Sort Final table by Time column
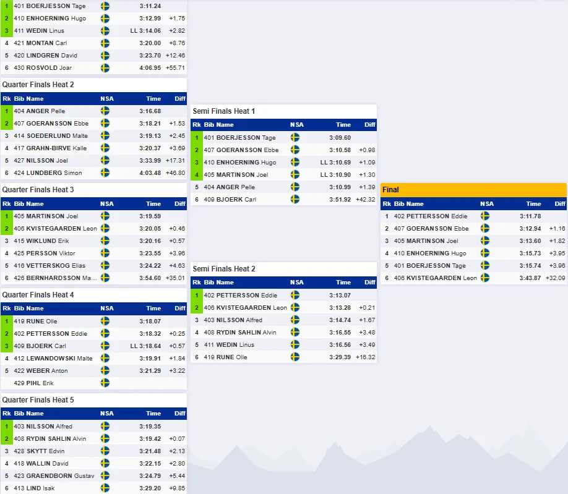568x494 pixels. pyautogui.click(x=533, y=204)
